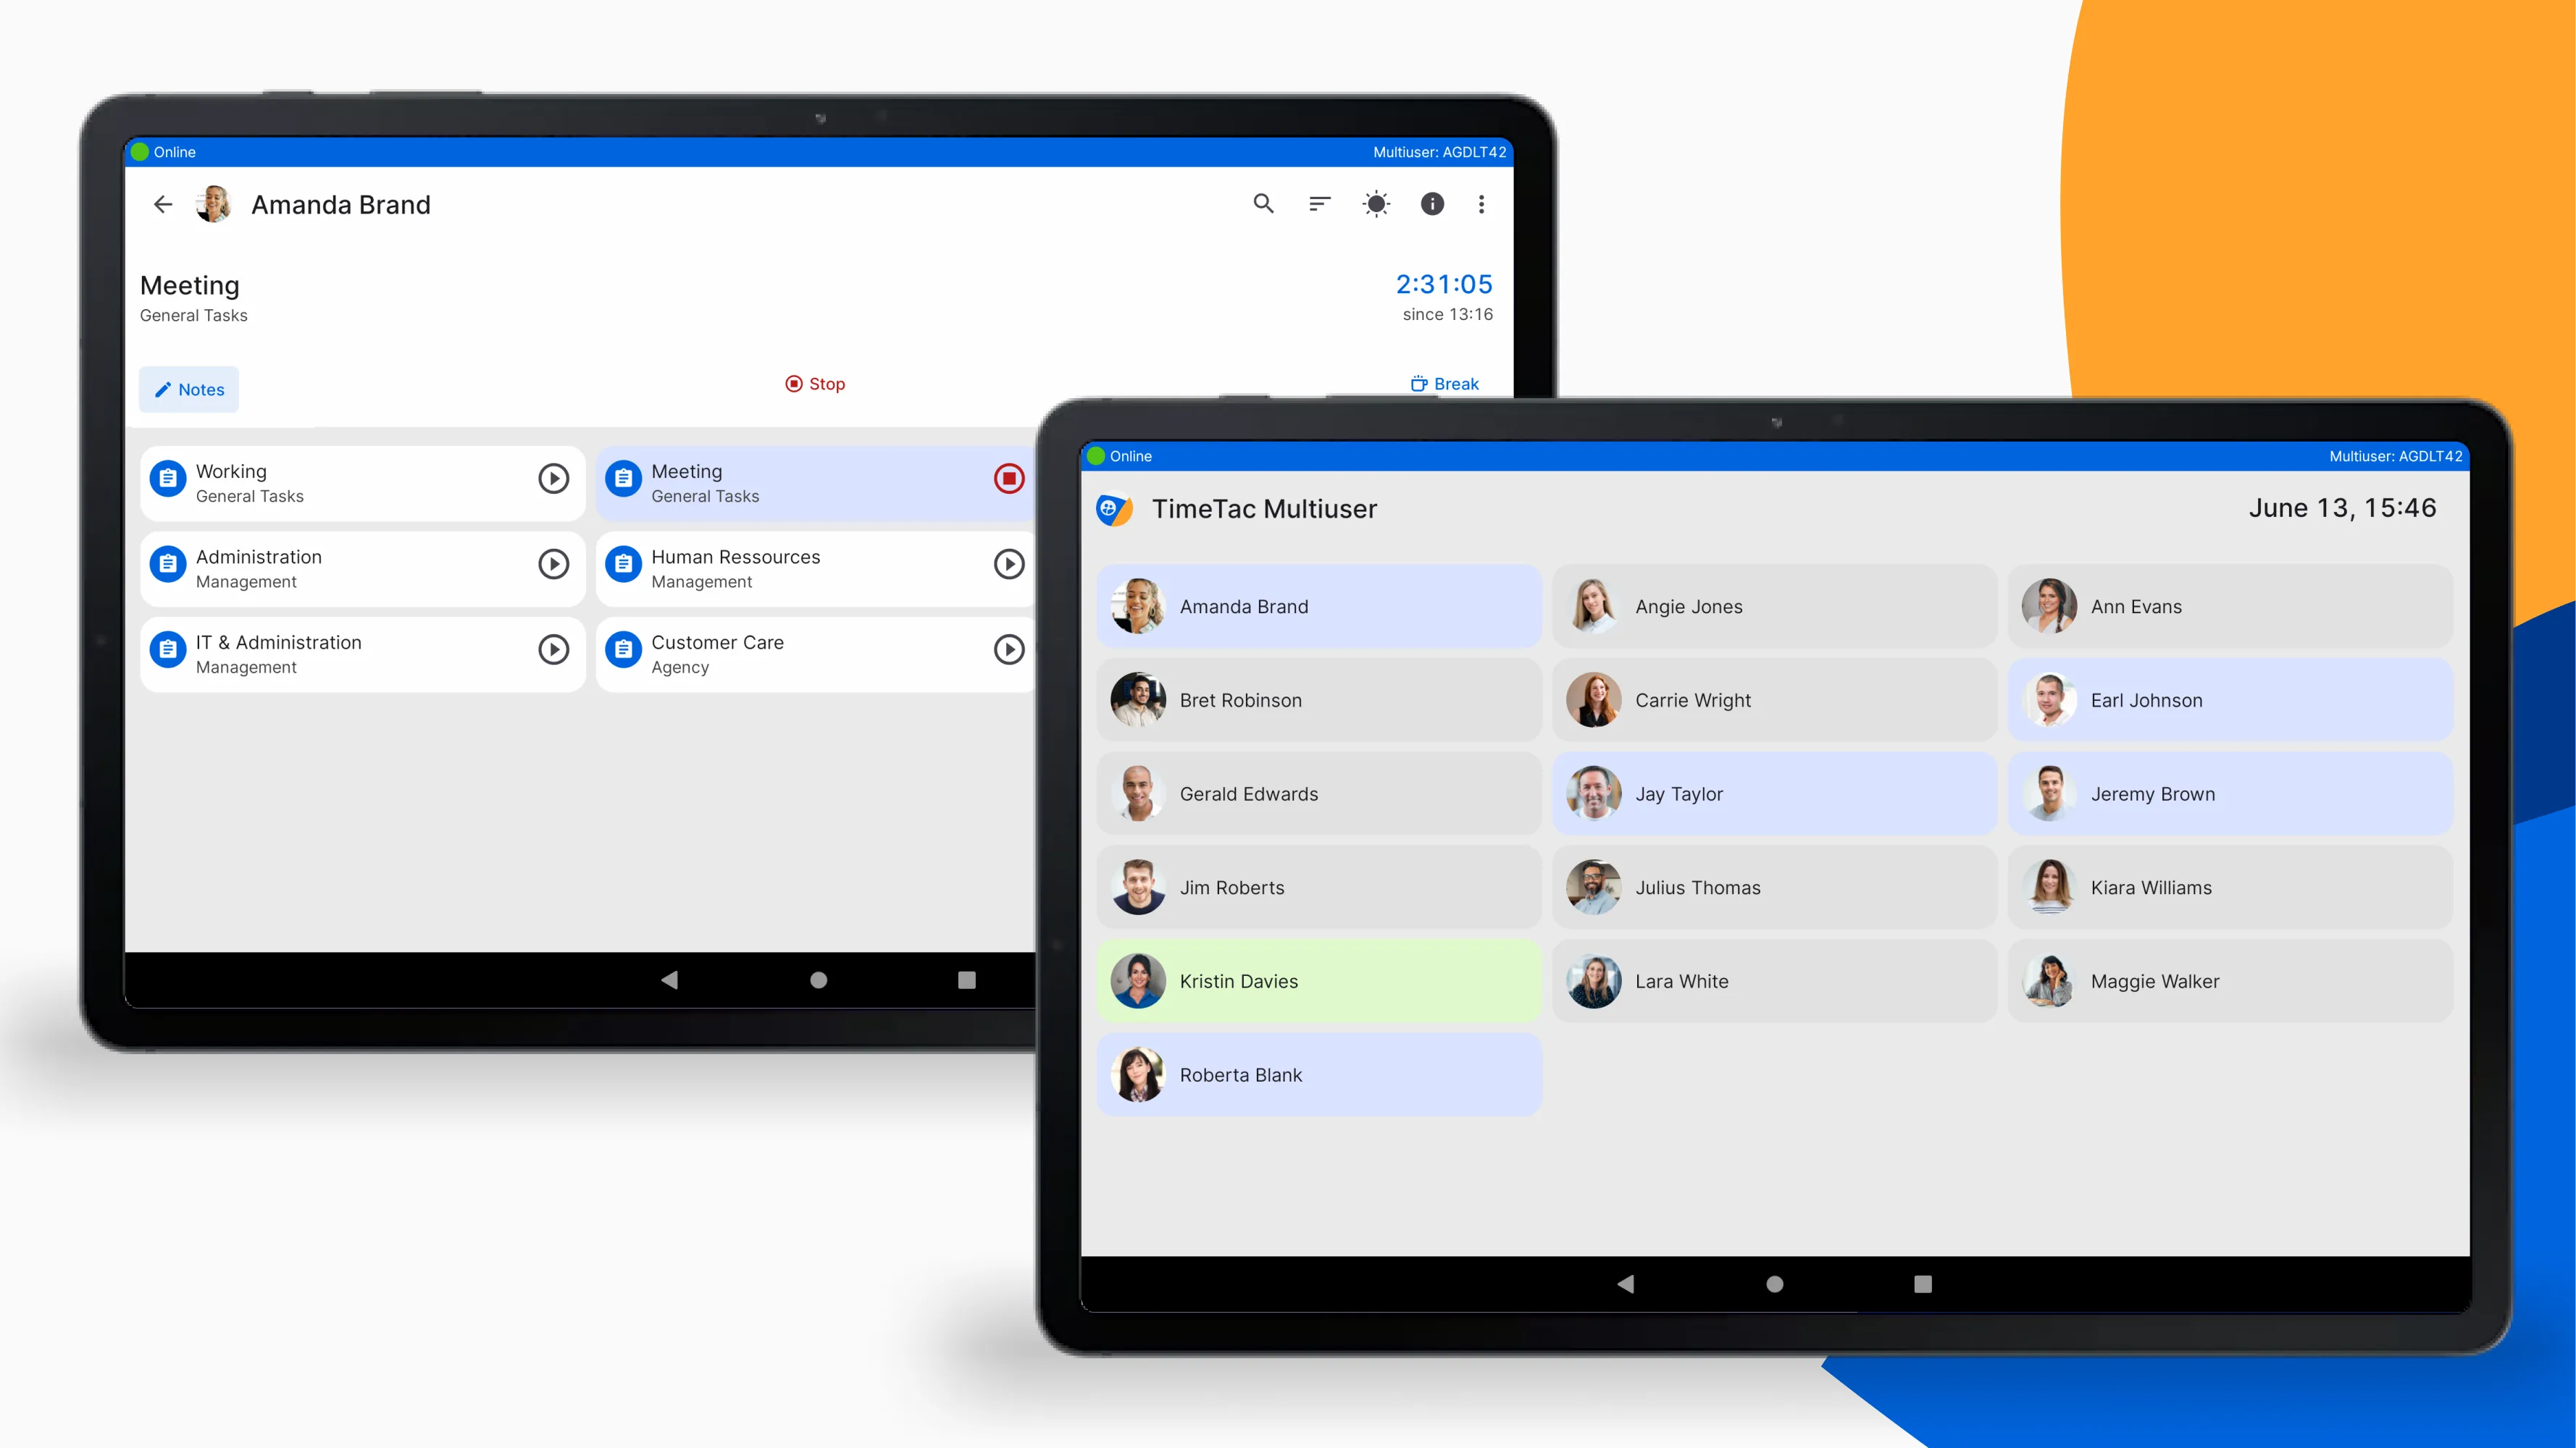This screenshot has width=2576, height=1448.
Task: Click the play icon for Administration task
Action: (x=553, y=563)
